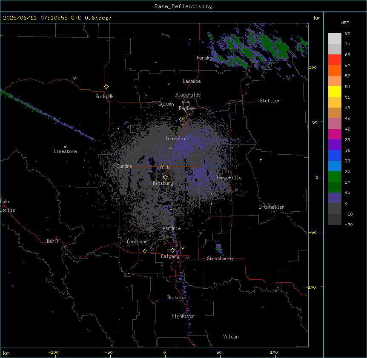The image size is (367, 358).
Task: Click the legend value 65
Action: click(347, 55)
